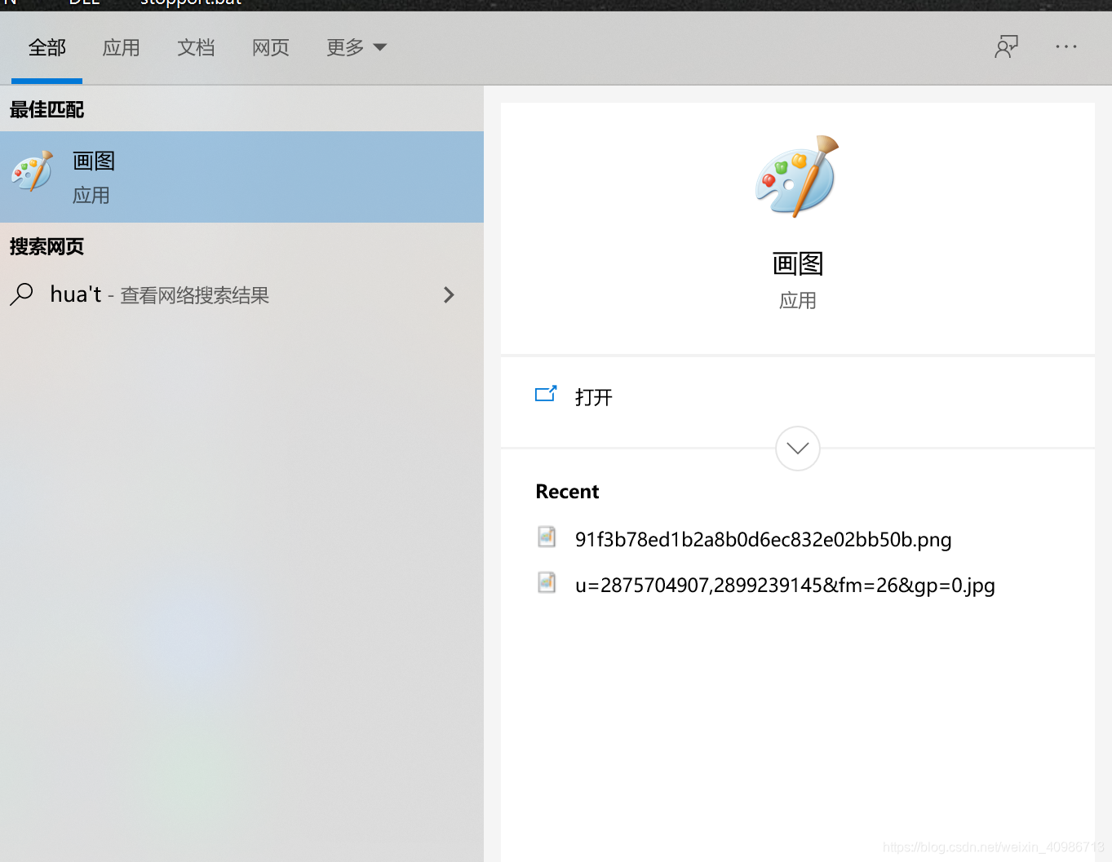The image size is (1112, 862).
Task: Click the magnifier icon beside hua't
Action: click(22, 294)
